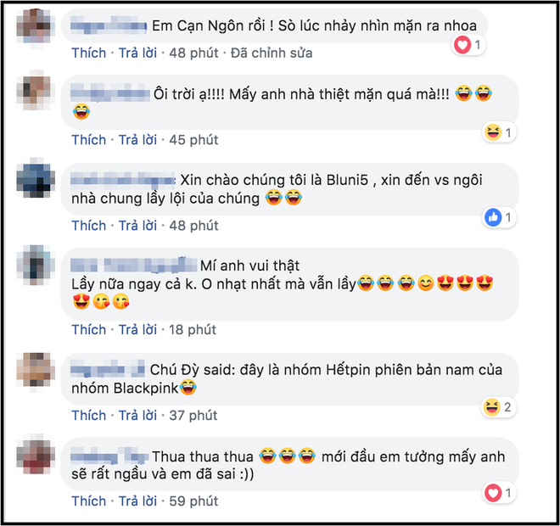Click heart reaction on 'Thua thua thua' comment
Viewport: 560px width, 526px height.
click(499, 493)
